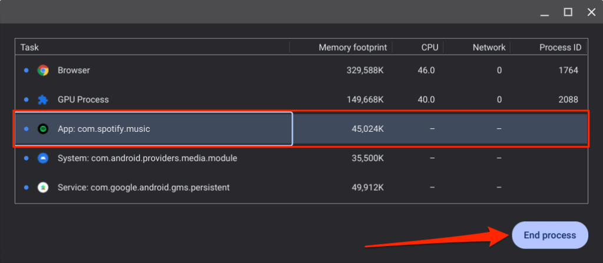Click the Browser memory value 329,588K
Screen dimensions: 603x263
pos(365,71)
